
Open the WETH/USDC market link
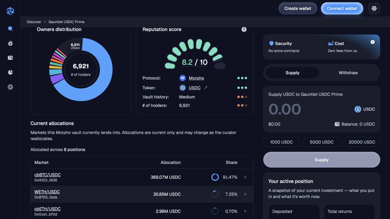[x=47, y=192]
